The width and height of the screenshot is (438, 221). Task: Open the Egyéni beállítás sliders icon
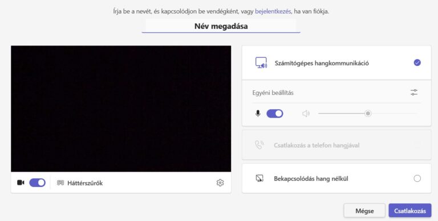[414, 93]
